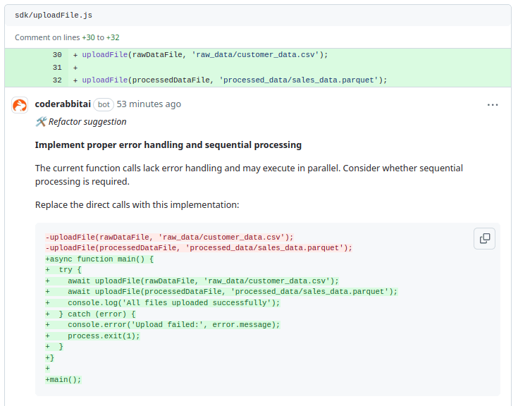The image size is (518, 406).
Task: Click the '+main();' suggested code line
Action: point(63,379)
